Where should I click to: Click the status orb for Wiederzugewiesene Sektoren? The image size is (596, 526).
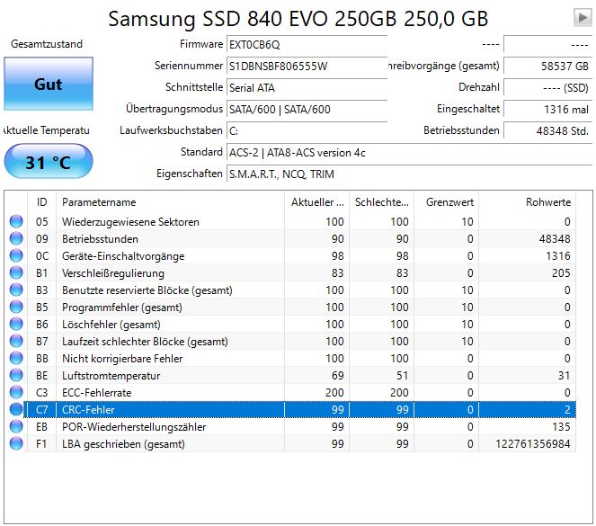click(x=16, y=221)
